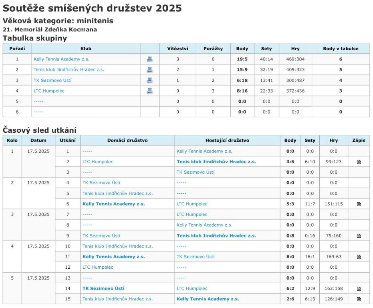Click the Hostující družstvo column header
The width and height of the screenshot is (373, 308).
point(227,140)
